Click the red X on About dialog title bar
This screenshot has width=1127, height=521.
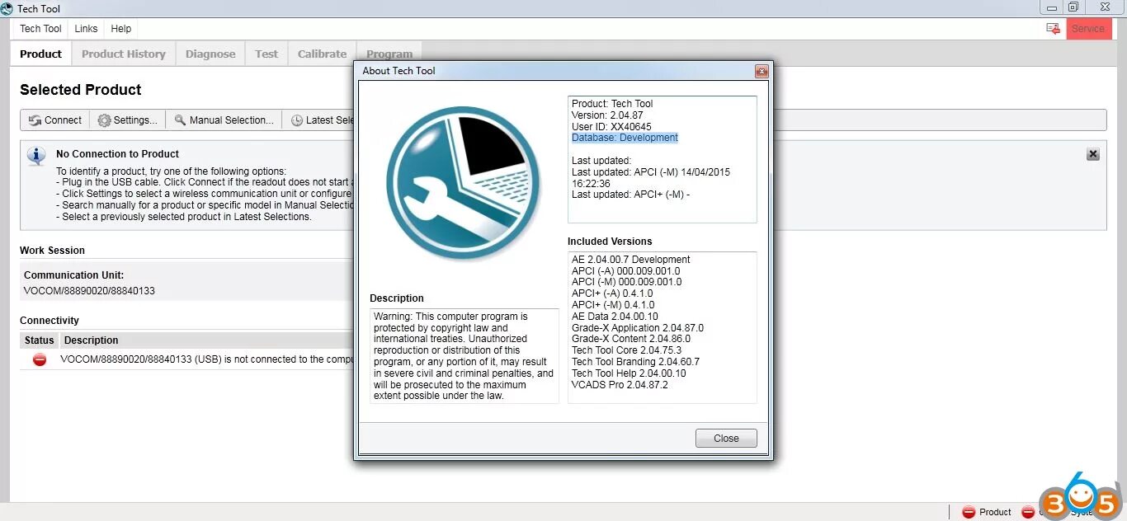click(762, 72)
